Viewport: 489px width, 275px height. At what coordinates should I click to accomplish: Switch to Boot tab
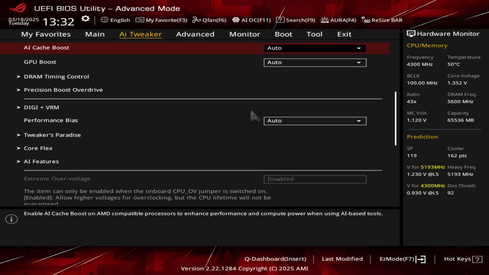283,34
